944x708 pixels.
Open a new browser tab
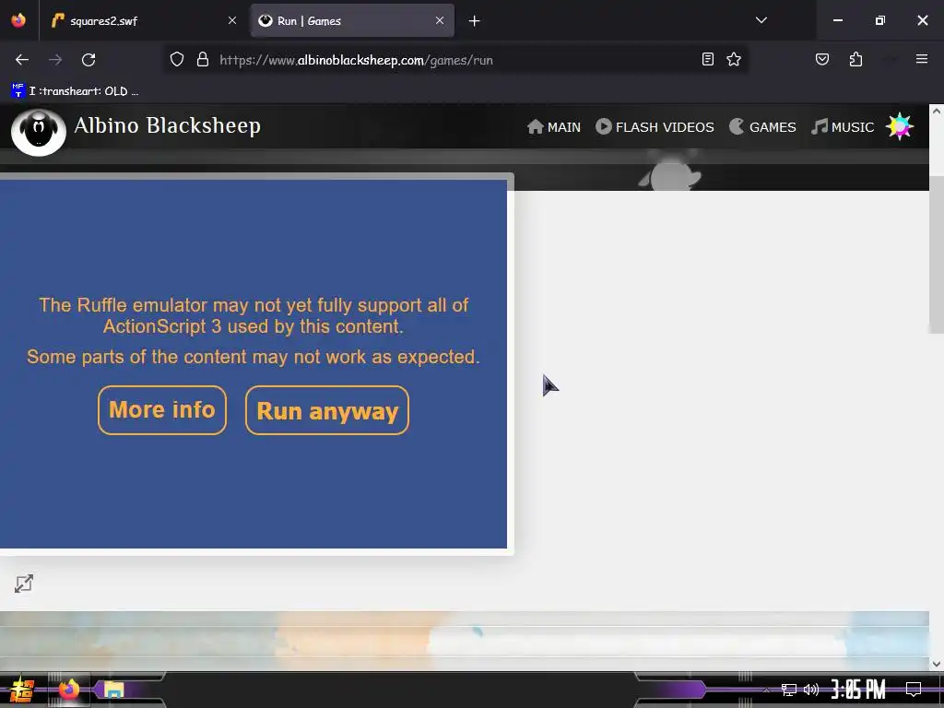(x=475, y=21)
